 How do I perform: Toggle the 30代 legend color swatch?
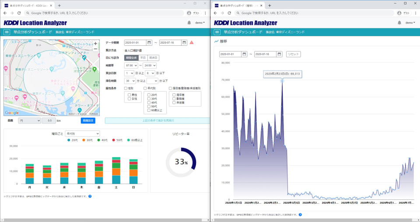pyautogui.click(x=84, y=140)
